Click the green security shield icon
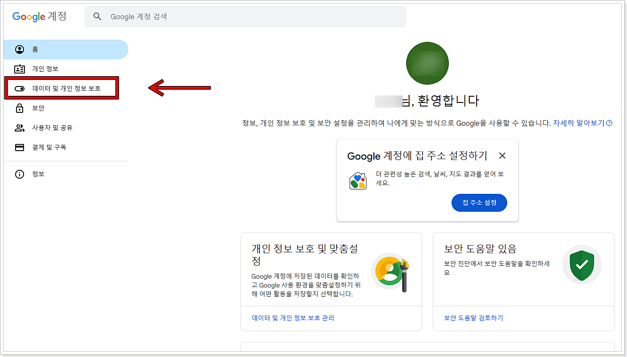627x357 pixels. point(582,265)
